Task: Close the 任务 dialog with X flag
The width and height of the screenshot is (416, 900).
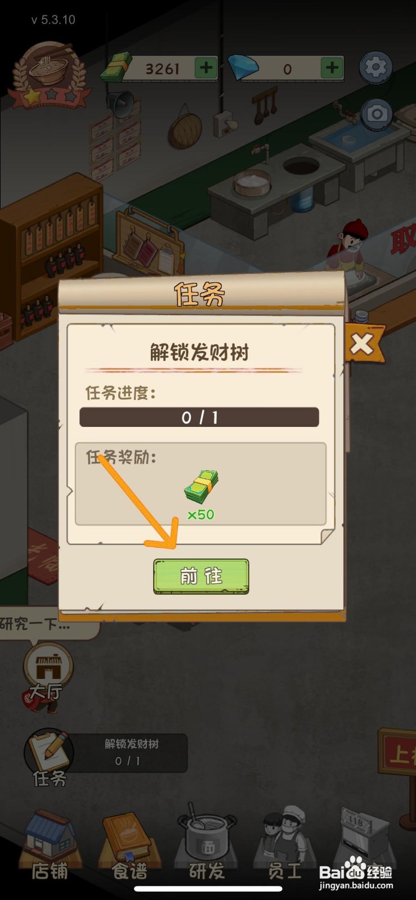Action: (x=363, y=344)
